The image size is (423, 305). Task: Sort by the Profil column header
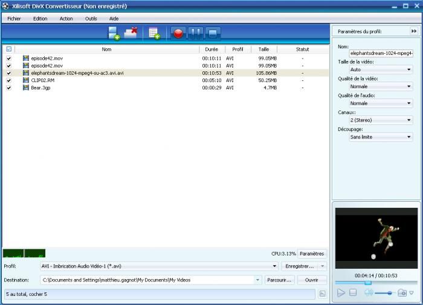click(237, 50)
